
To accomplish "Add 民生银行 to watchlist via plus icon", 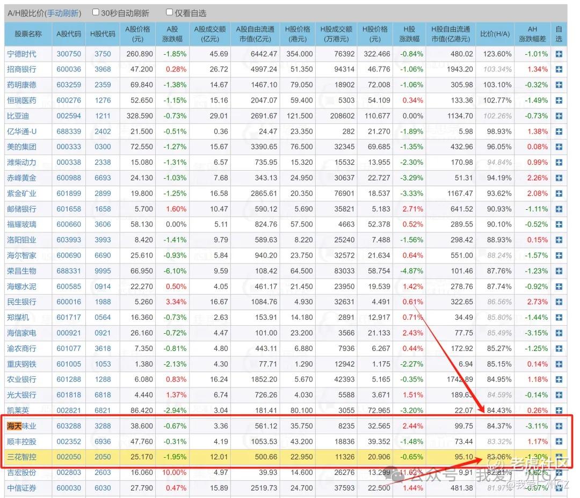I will coord(559,302).
